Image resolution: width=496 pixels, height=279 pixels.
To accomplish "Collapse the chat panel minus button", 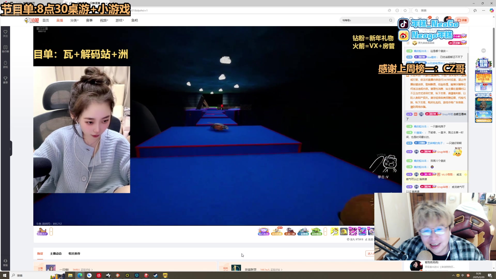I will point(484,51).
